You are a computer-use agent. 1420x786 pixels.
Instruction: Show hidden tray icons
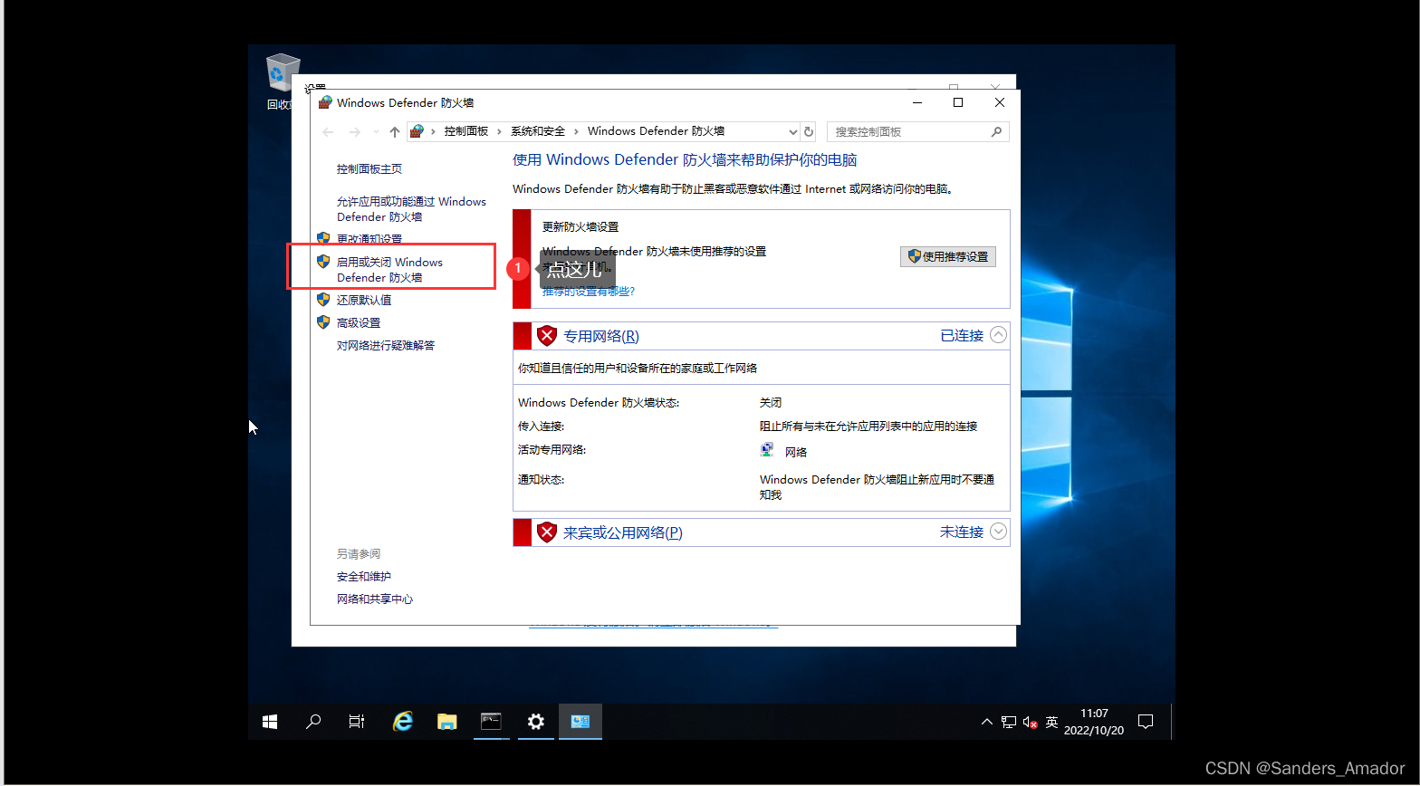click(987, 722)
